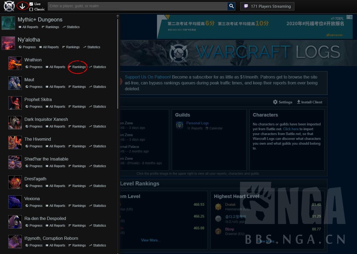Screen dimensions: 357x254
Task: Toggle the Live checkbox
Action: (31, 4)
